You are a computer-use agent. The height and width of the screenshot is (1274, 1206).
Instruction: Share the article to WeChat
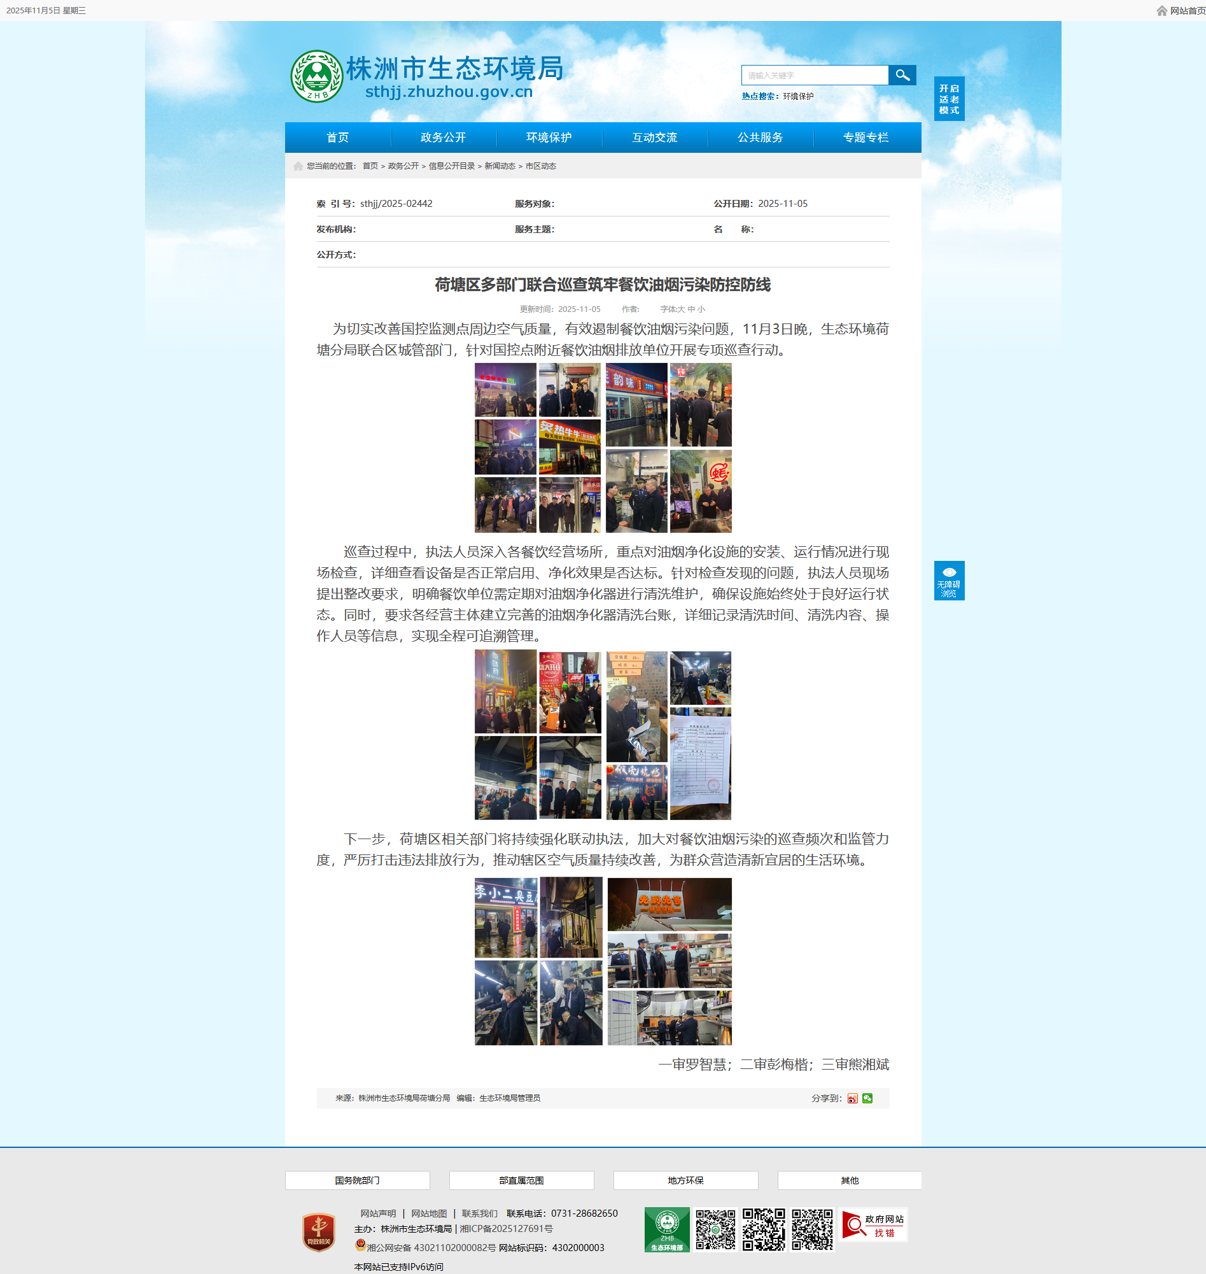pyautogui.click(x=867, y=1098)
